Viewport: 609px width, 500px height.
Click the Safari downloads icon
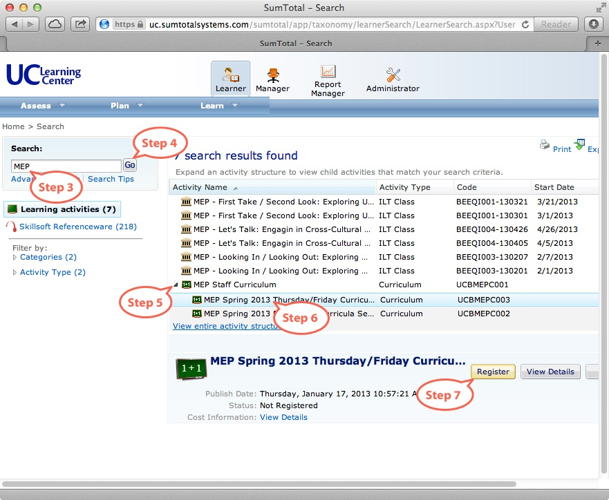coord(593,24)
